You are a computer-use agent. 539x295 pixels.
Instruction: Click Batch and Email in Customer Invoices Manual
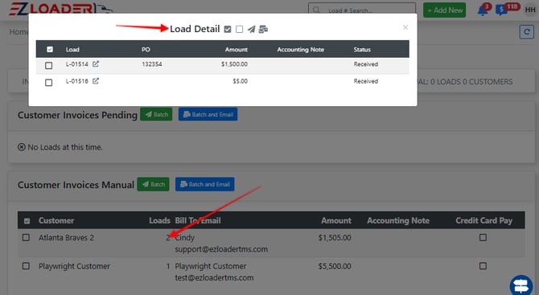point(205,184)
